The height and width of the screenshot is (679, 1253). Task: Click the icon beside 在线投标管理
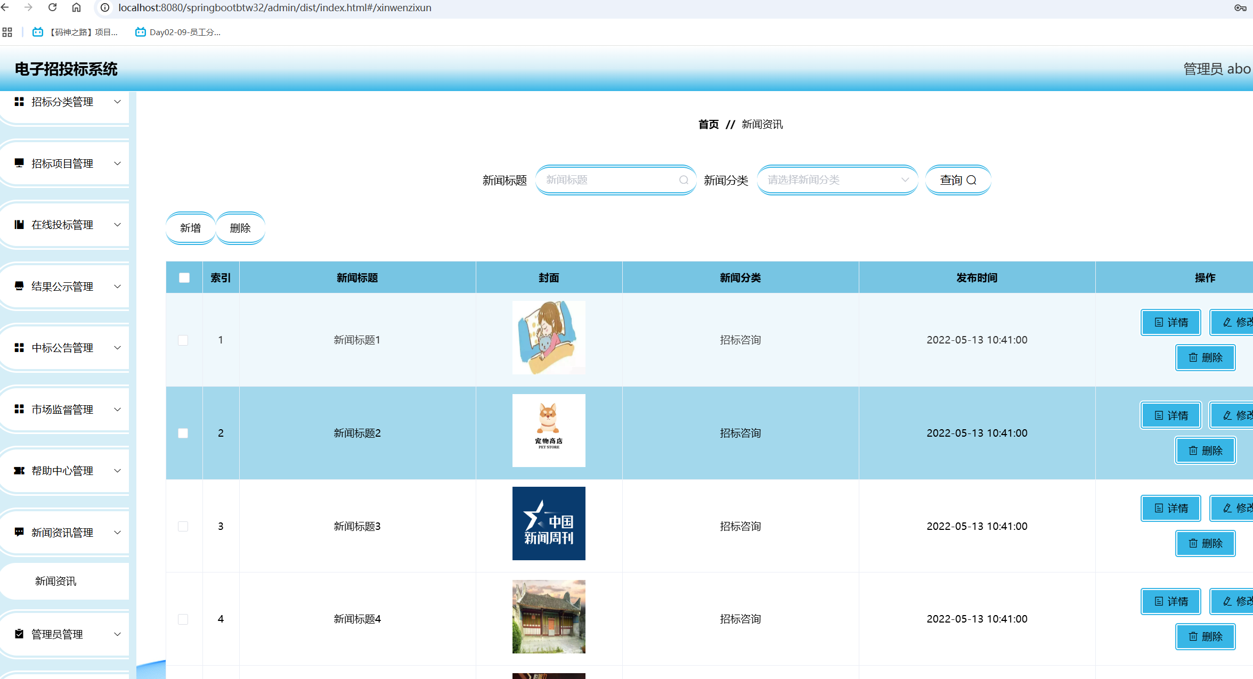(19, 224)
